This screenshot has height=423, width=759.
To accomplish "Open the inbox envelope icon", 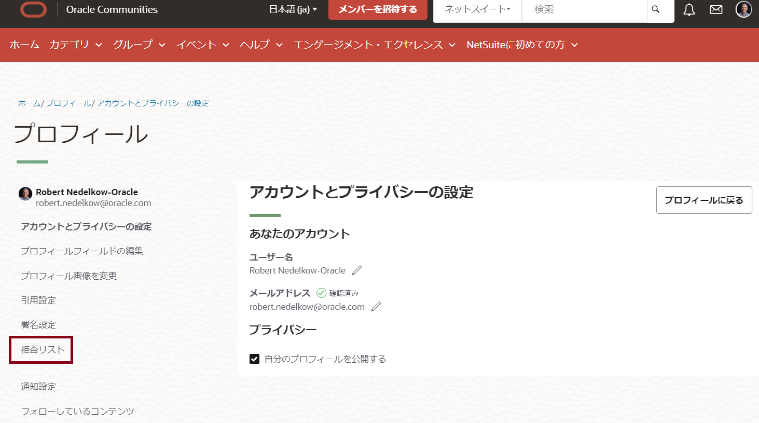I will tap(716, 9).
